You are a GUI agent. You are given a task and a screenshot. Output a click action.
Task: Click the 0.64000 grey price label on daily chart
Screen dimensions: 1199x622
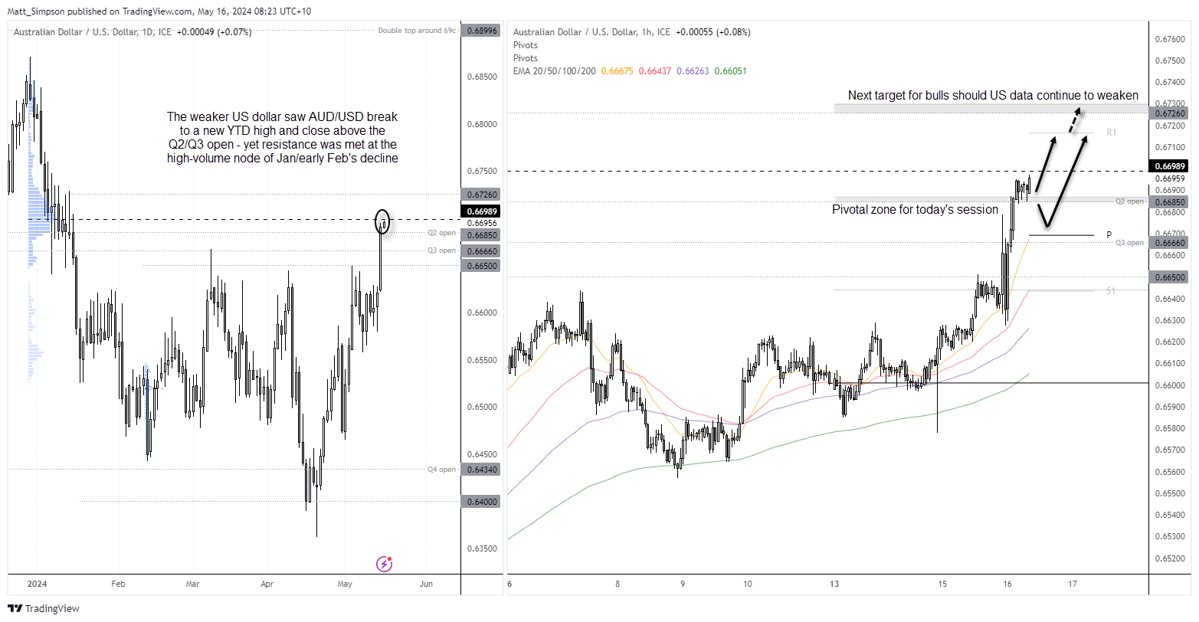pos(481,502)
